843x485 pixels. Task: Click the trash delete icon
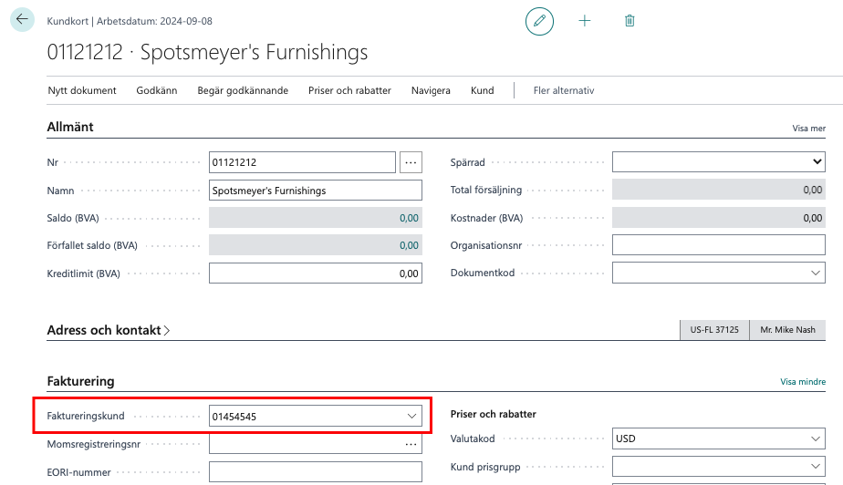[x=630, y=20]
